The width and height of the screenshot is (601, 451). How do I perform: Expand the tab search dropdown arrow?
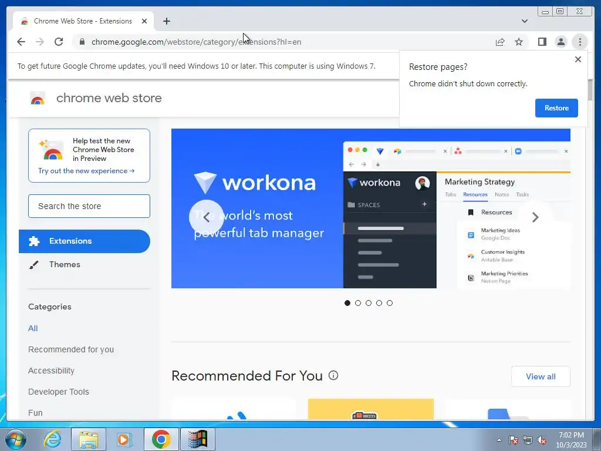point(524,21)
